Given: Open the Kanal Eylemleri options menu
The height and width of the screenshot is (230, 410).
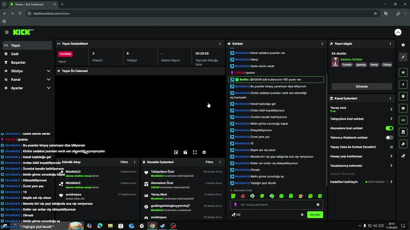Looking at the screenshot, I should (390, 98).
